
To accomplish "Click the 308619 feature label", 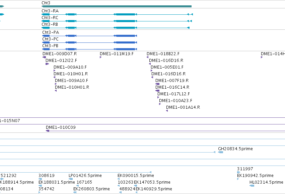I will click(47, 176).
